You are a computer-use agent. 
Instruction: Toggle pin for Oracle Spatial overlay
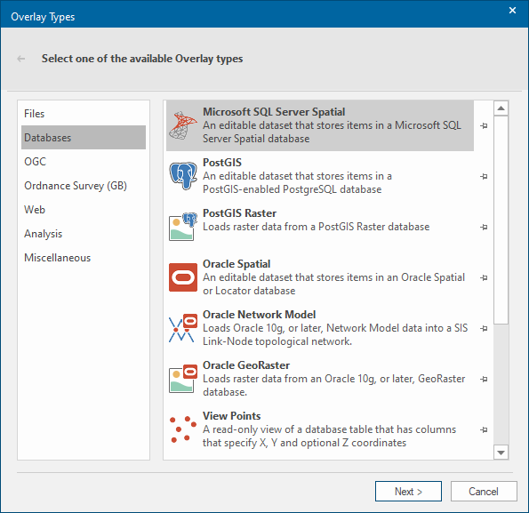coord(484,278)
